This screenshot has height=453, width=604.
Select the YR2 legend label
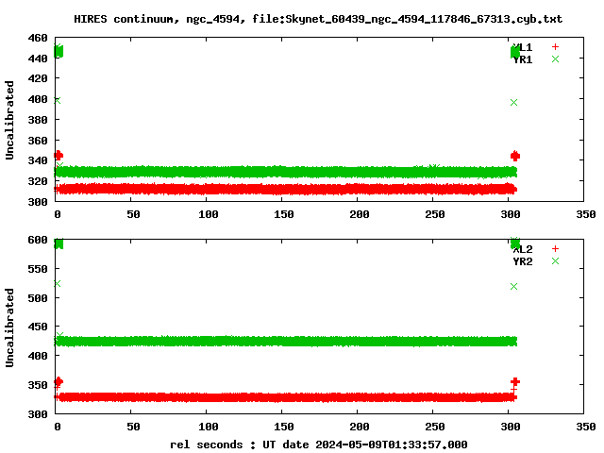523,261
